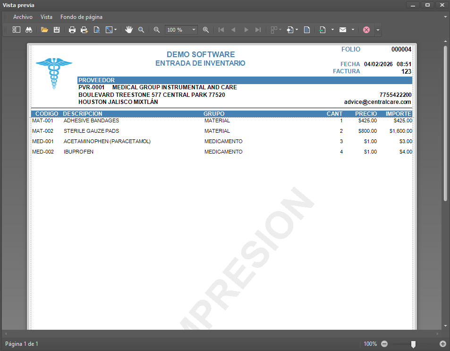Viewport: 450px width, 351px height.
Task: Select the hand pan tool
Action: (129, 30)
